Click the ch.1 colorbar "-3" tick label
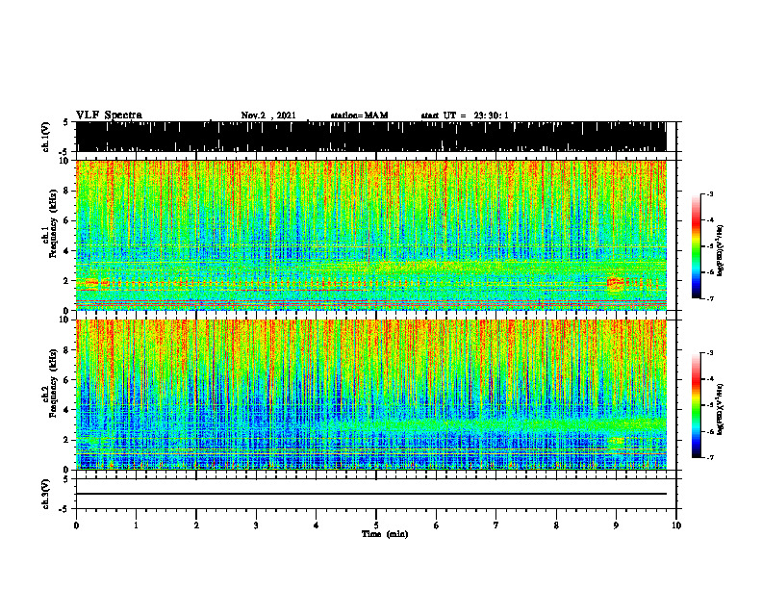 click(x=710, y=193)
